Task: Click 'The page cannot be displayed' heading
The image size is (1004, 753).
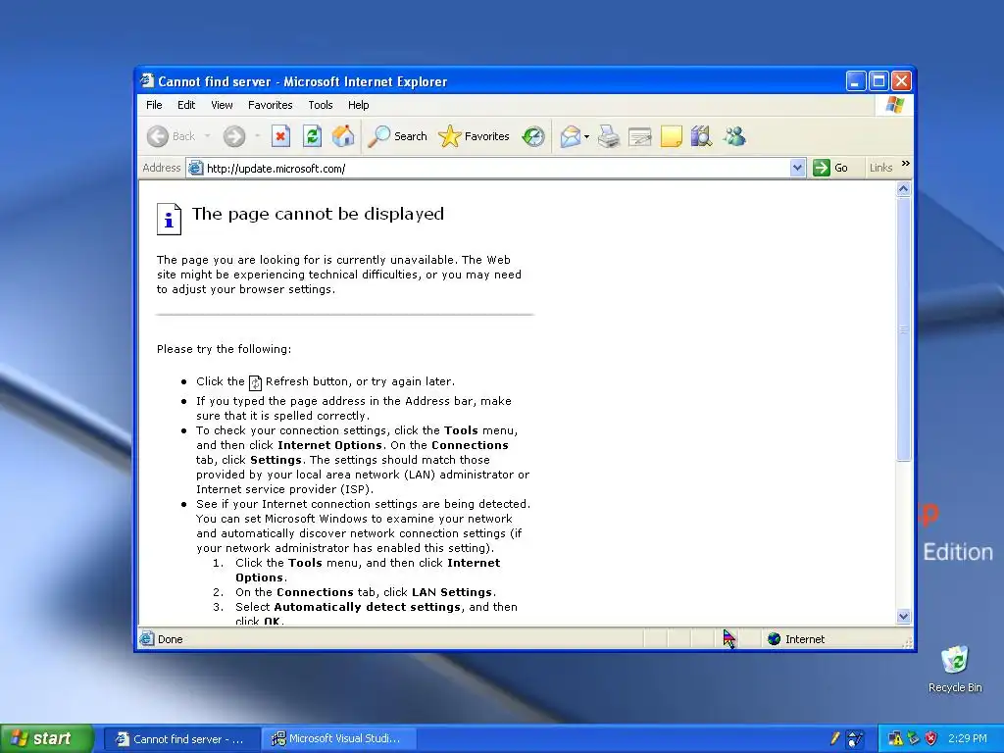Action: pos(319,214)
